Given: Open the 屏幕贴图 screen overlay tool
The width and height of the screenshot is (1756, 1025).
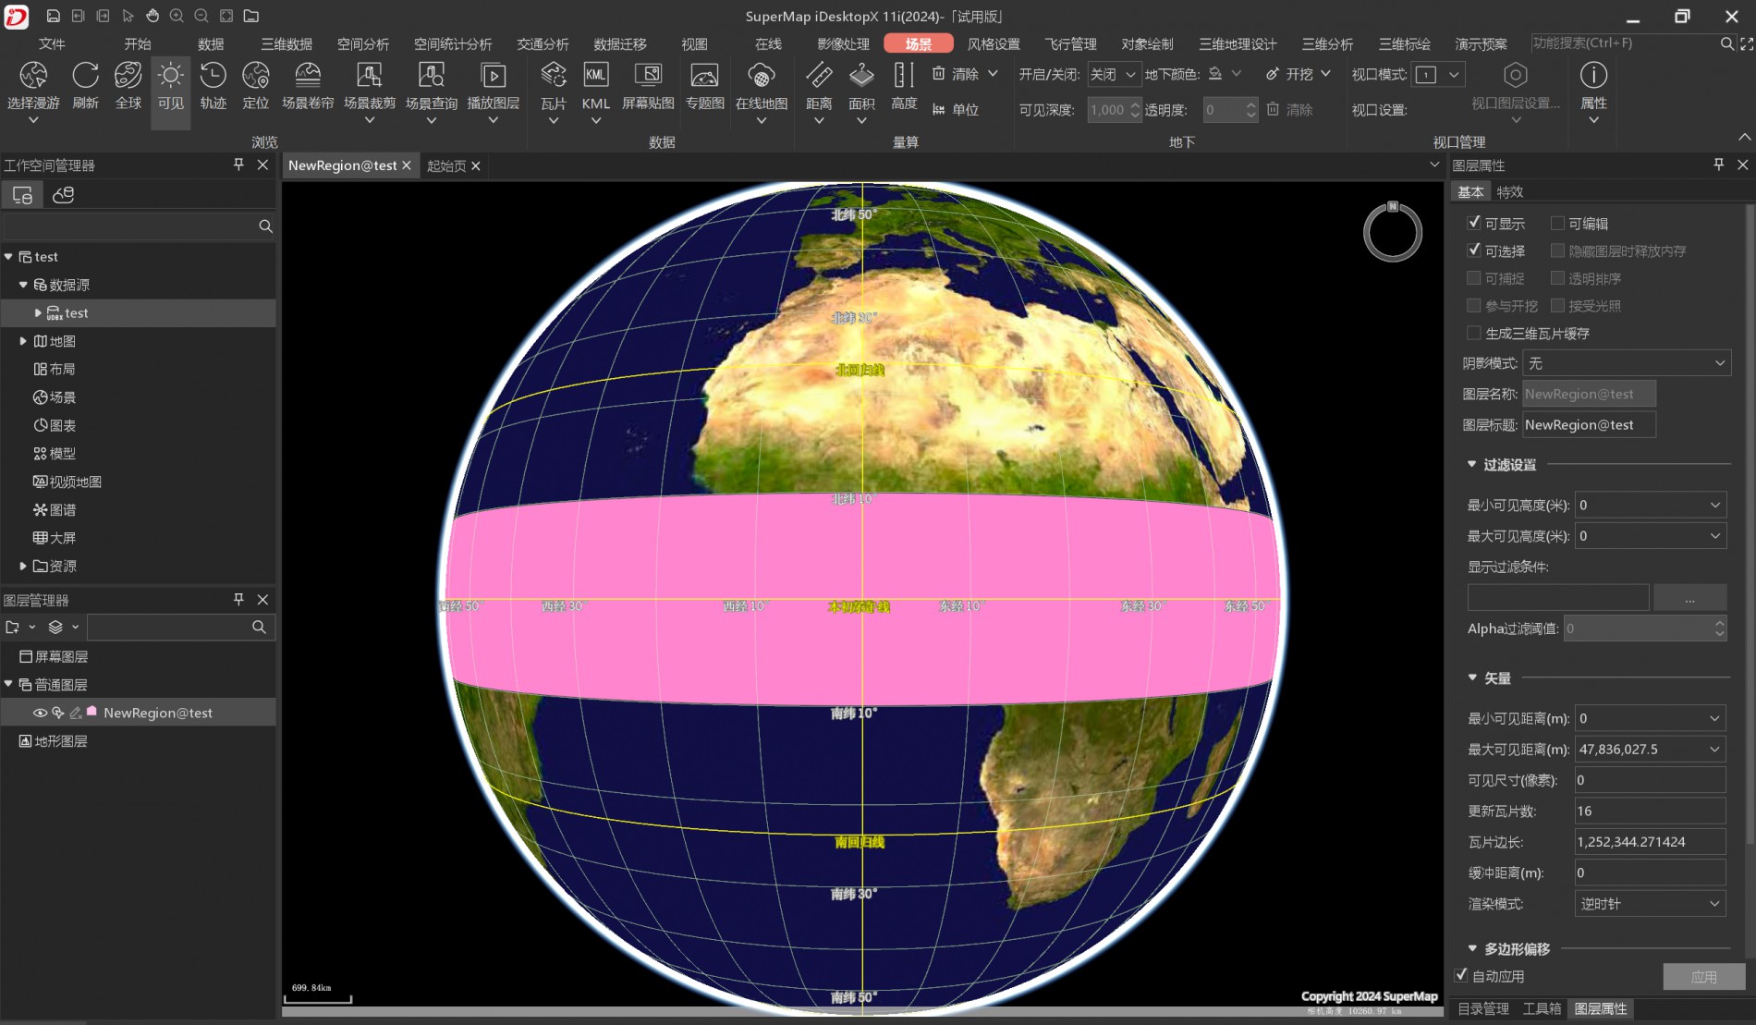Looking at the screenshot, I should point(648,85).
